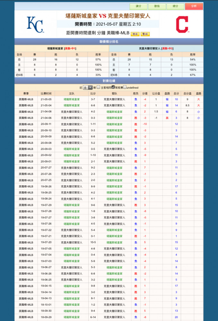Tick the undefined checkbox
The height and width of the screenshot is (321, 218).
[125, 87]
